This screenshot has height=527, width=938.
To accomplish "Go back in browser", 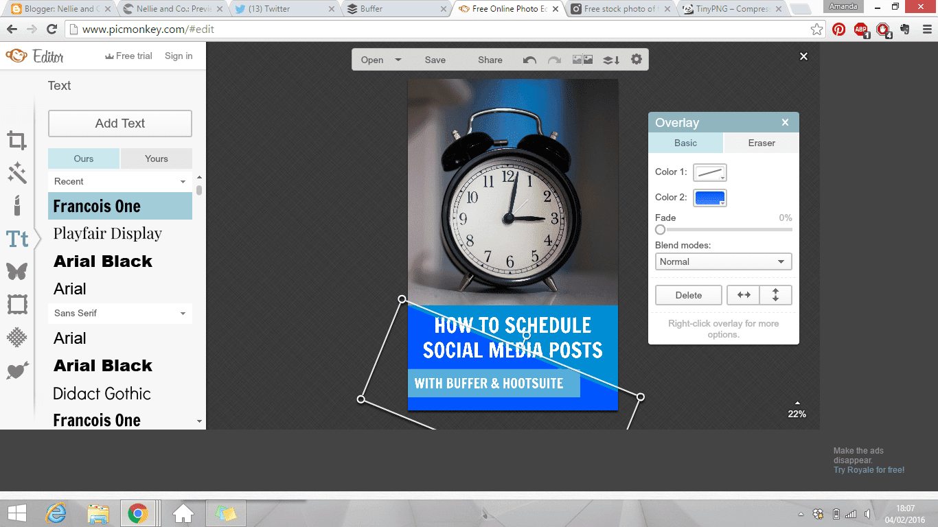I will pos(12,30).
